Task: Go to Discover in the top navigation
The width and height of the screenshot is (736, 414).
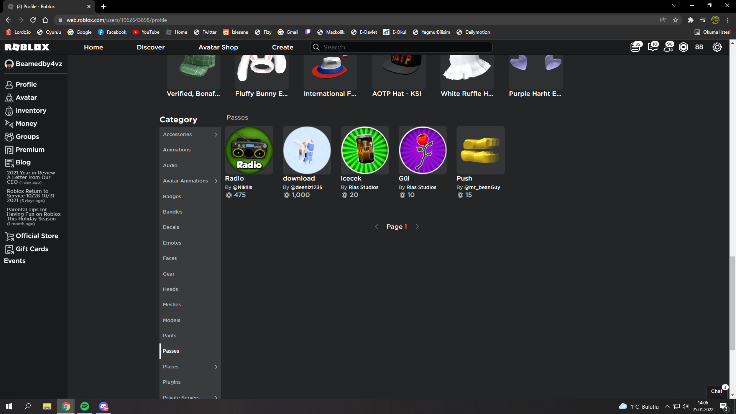Action: pyautogui.click(x=151, y=47)
